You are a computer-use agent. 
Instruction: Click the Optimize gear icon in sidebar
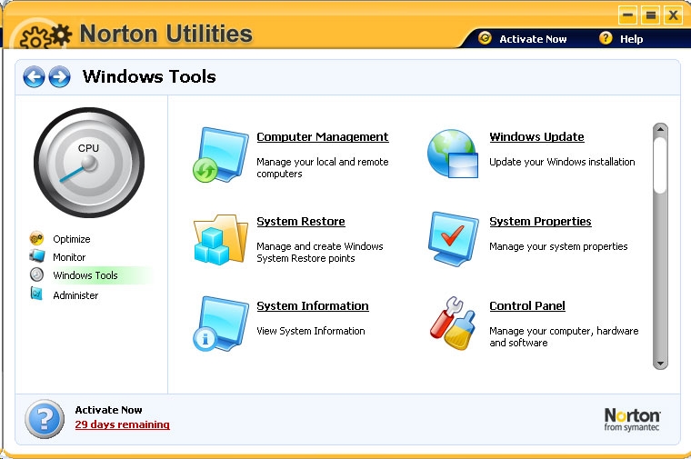pos(36,238)
